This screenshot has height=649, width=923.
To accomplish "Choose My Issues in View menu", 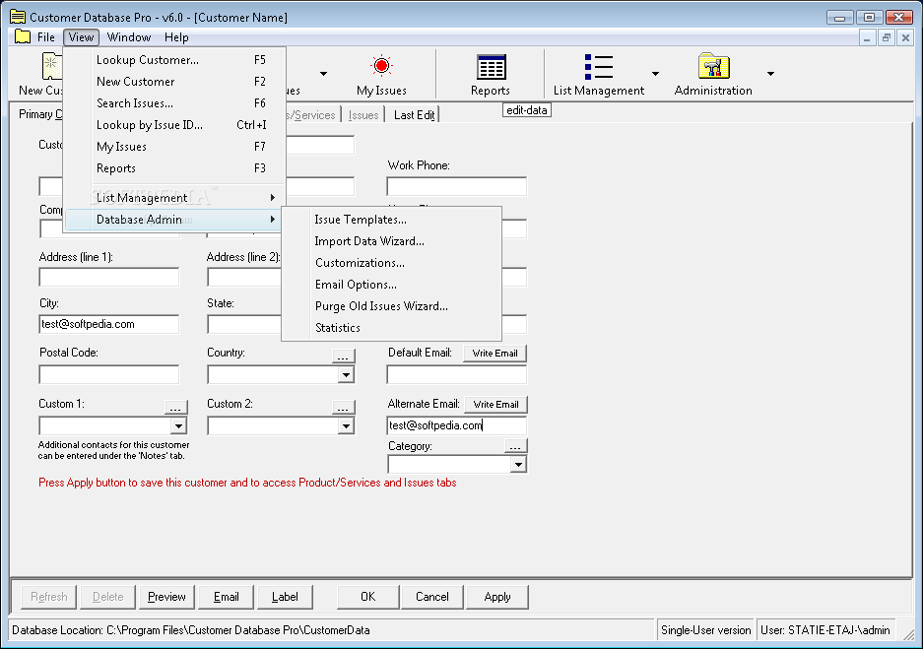I will 174,147.
